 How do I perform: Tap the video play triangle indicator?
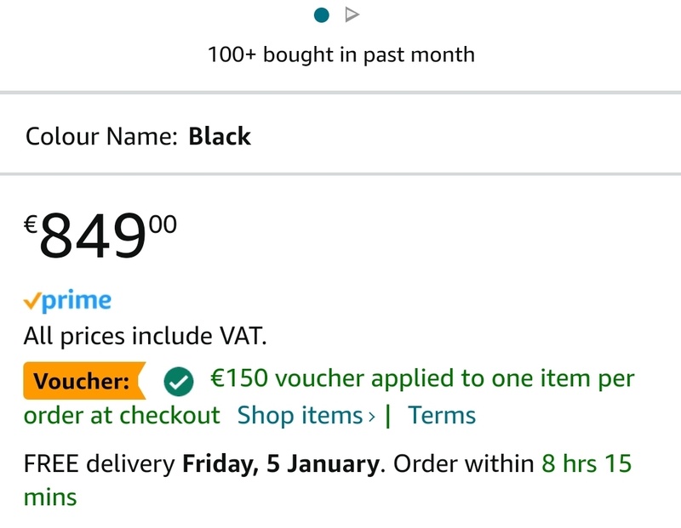tap(352, 14)
